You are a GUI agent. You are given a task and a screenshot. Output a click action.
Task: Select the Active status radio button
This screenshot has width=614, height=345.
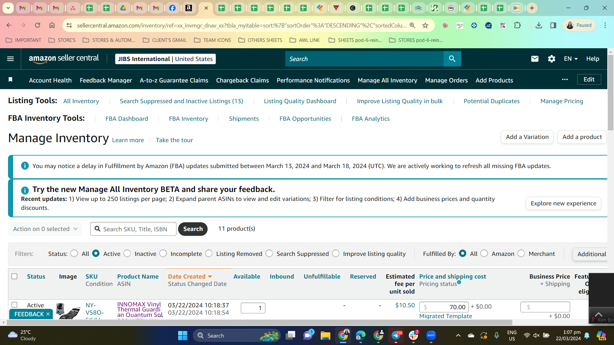click(96, 254)
